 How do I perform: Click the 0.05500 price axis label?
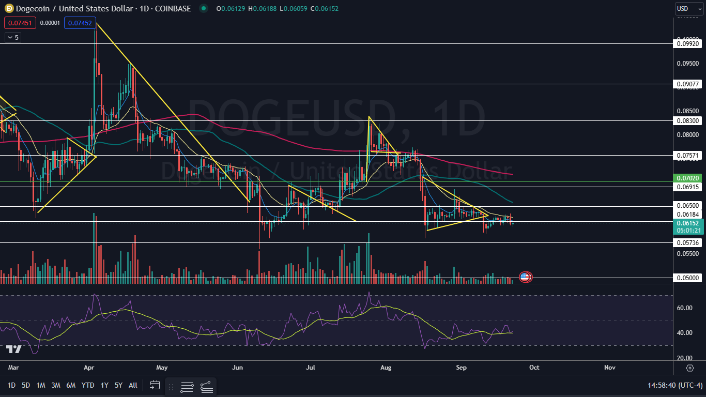coord(688,254)
